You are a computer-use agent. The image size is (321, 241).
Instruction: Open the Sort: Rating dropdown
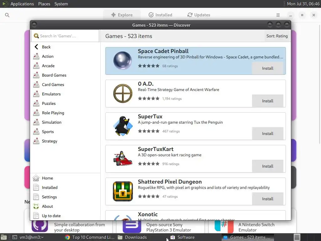[x=277, y=36]
